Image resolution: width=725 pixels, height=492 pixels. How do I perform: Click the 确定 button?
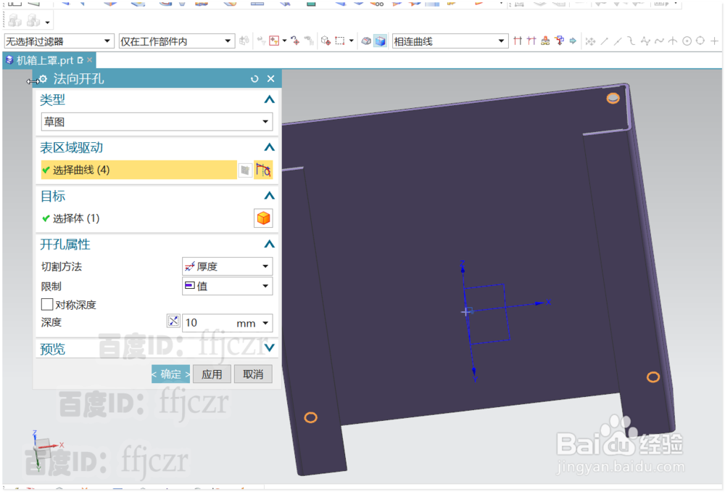click(x=170, y=374)
